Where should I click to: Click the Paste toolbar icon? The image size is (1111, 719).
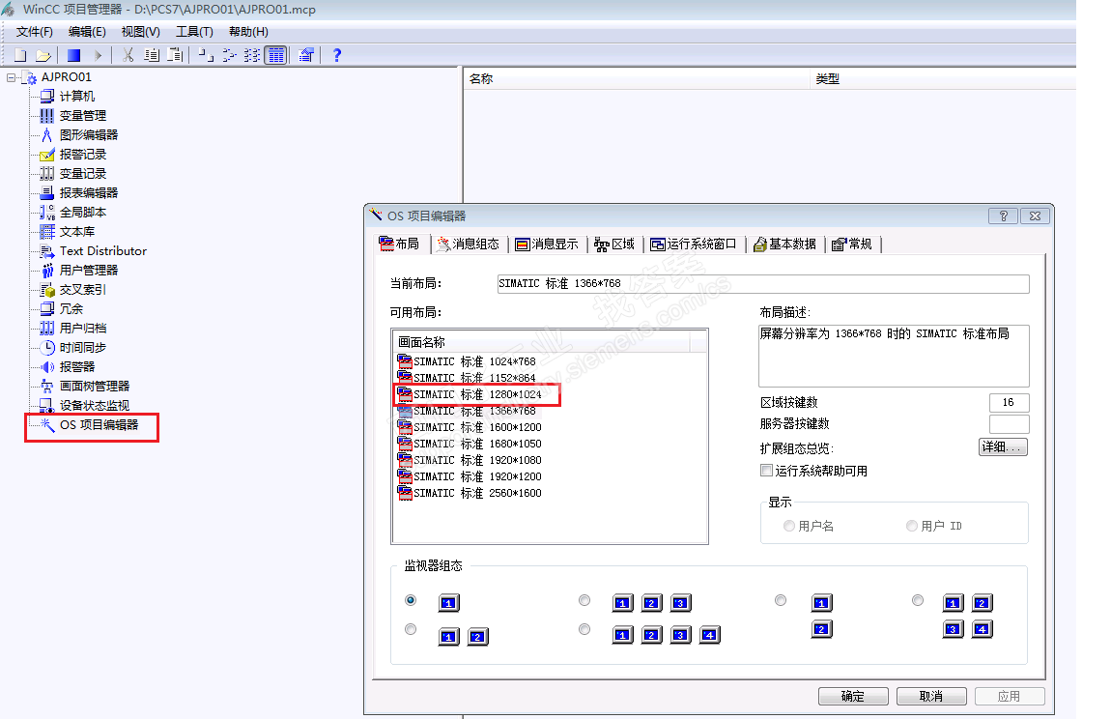coord(175,55)
